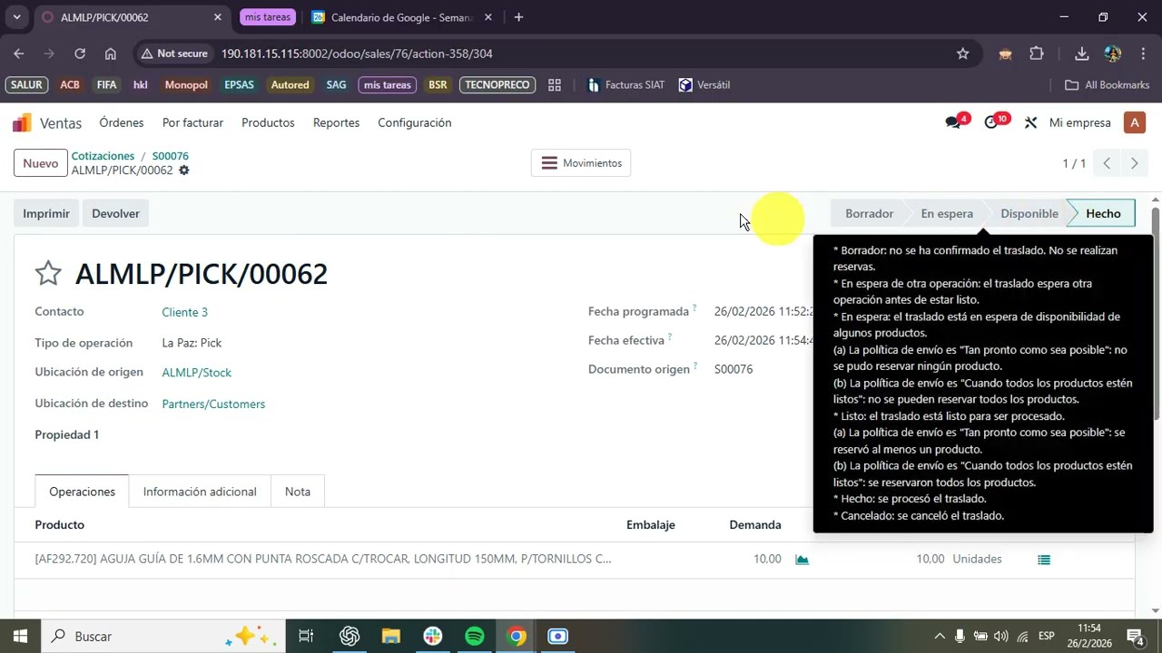Select the Hecho status stage
This screenshot has width=1162, height=653.
pos(1103,213)
